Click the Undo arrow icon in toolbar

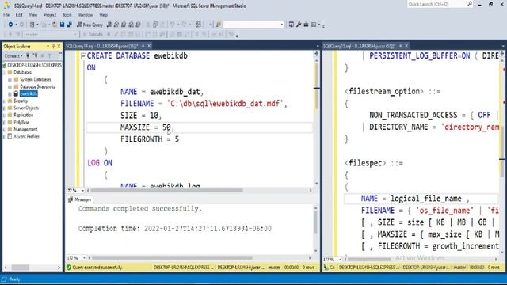[x=173, y=25]
